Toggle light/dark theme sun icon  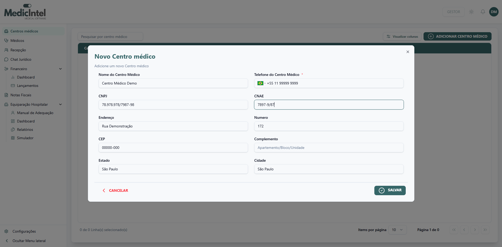click(x=471, y=12)
